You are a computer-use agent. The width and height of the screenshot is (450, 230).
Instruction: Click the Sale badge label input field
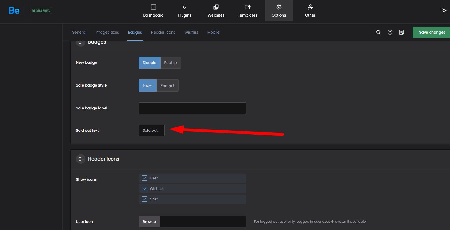point(192,108)
